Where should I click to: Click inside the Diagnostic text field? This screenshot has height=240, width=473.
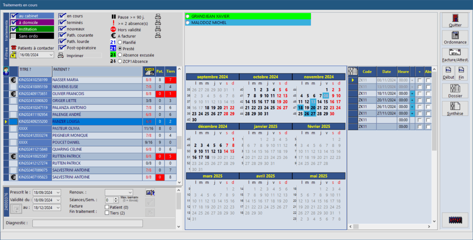tap(87, 223)
